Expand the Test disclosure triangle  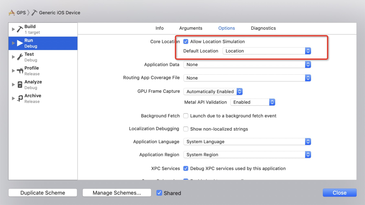(x=13, y=57)
